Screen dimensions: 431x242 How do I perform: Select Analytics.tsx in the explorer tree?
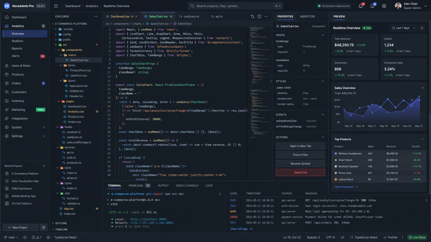pos(76,112)
